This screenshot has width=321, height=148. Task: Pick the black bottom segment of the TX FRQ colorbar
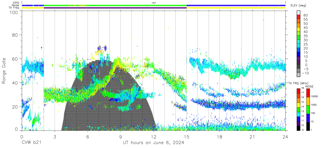coord(299,128)
